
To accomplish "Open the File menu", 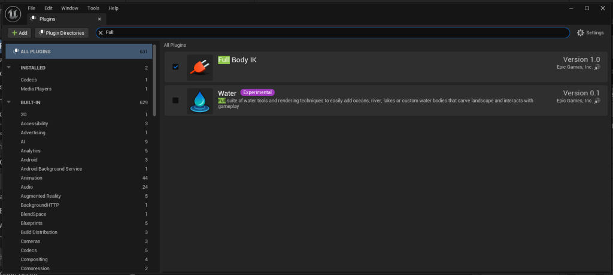I will [x=32, y=8].
